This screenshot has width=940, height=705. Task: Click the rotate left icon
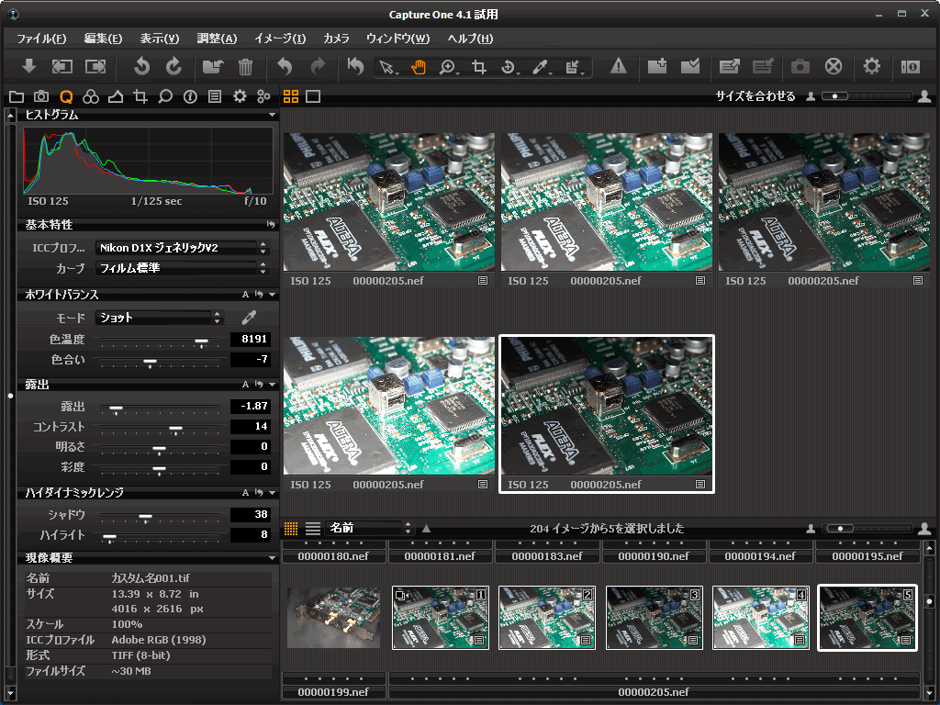point(141,66)
